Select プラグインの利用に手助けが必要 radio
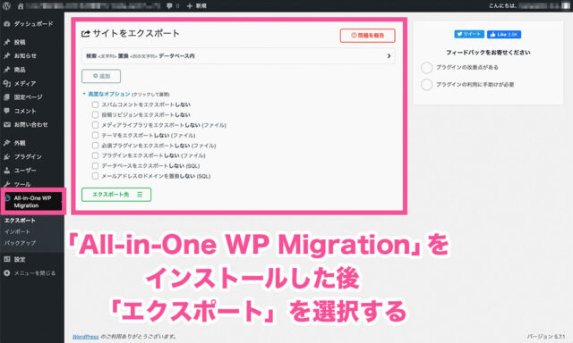The width and height of the screenshot is (573, 343). point(426,85)
